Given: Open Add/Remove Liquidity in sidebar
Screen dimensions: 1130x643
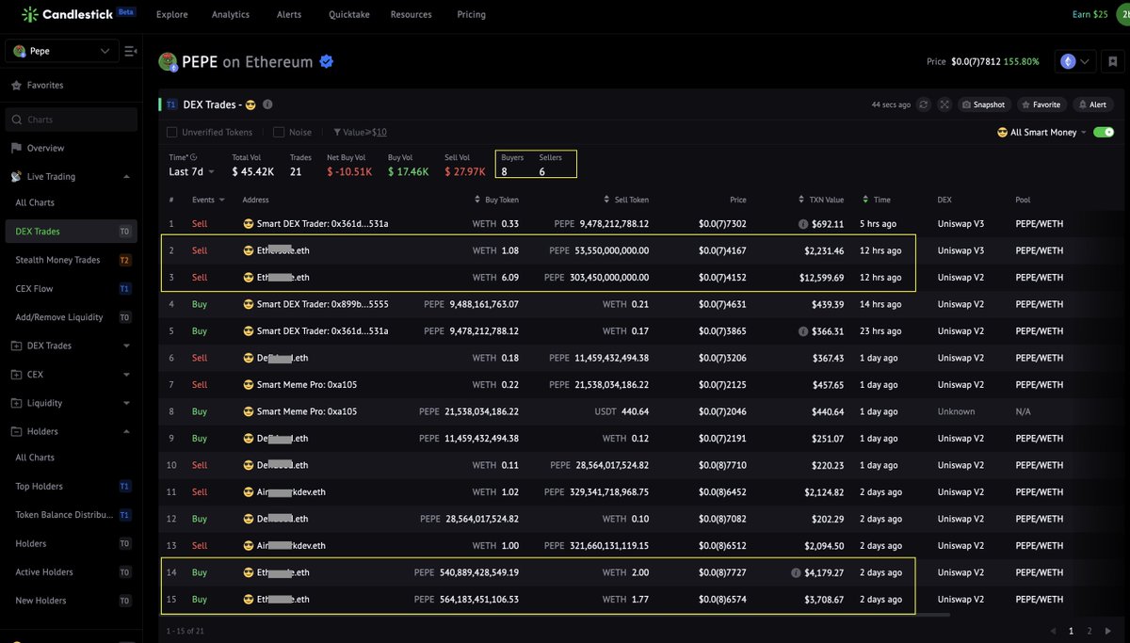Looking at the screenshot, I should (59, 317).
